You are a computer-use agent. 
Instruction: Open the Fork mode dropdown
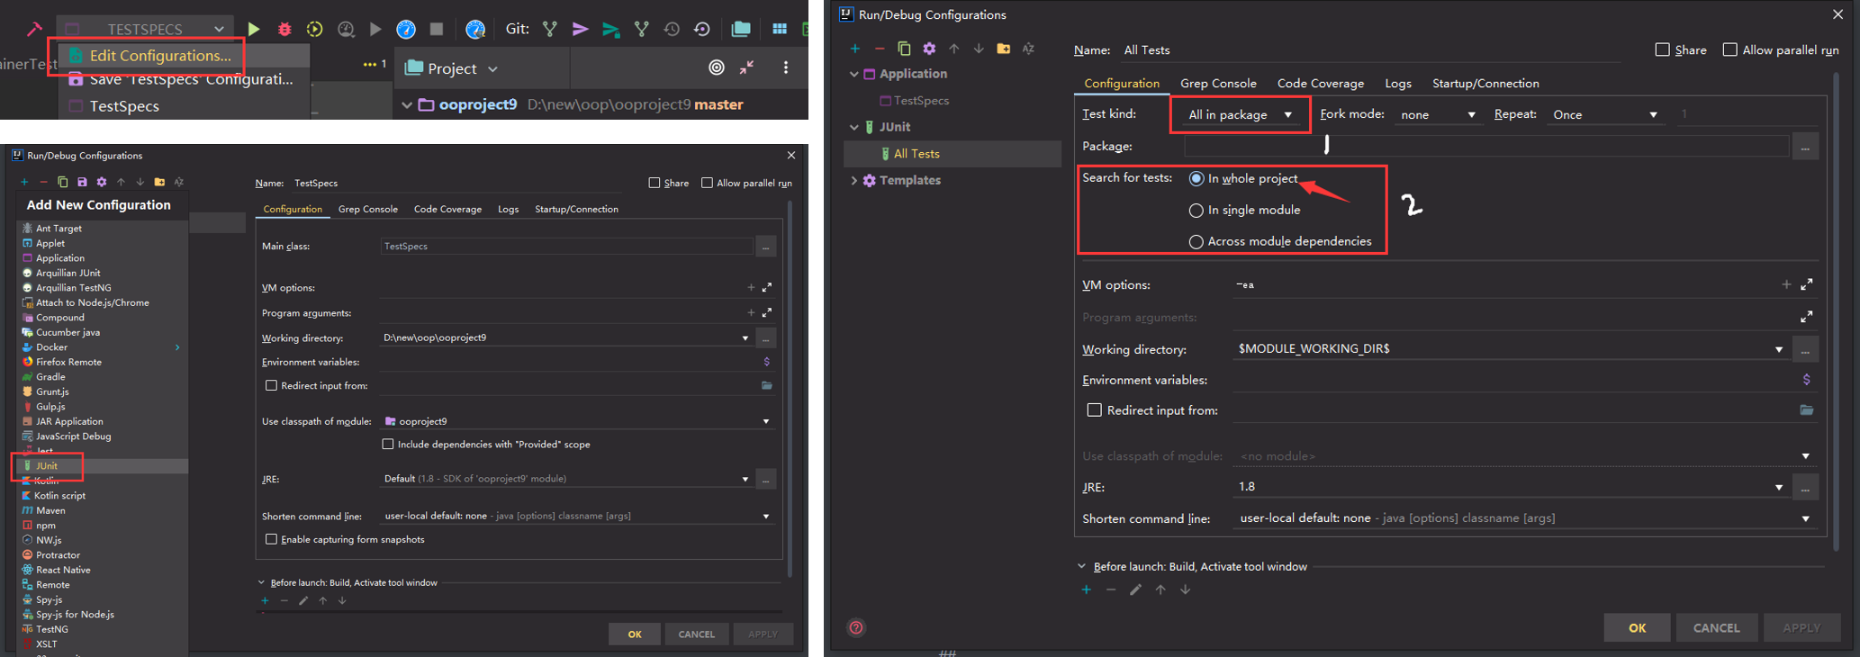[x=1438, y=114]
